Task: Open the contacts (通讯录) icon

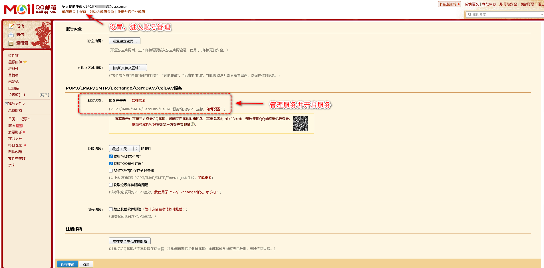Action: 11,43
